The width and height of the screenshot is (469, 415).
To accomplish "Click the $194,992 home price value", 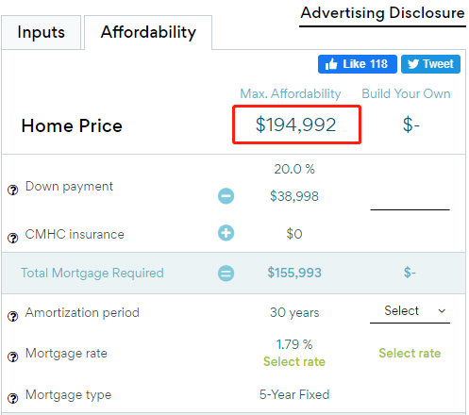I will point(295,124).
